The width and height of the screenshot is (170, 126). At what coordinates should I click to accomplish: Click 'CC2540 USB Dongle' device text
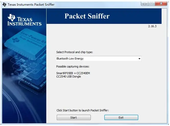pyautogui.click(x=69, y=76)
